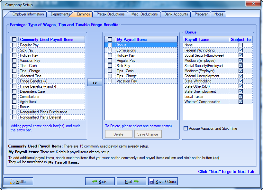Viewport: 263px width, 190px height.
Task: Click the Profile button icon
Action: coord(12,181)
